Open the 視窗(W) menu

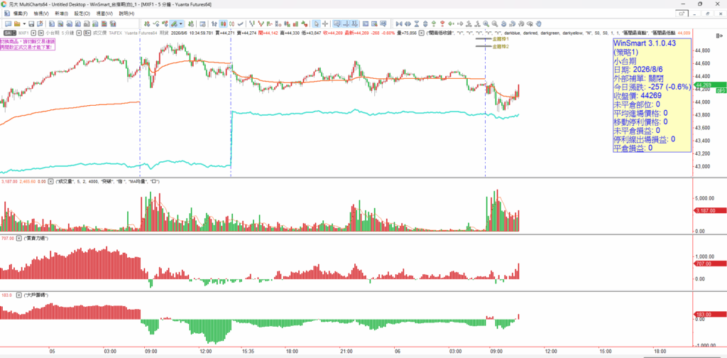(x=104, y=13)
